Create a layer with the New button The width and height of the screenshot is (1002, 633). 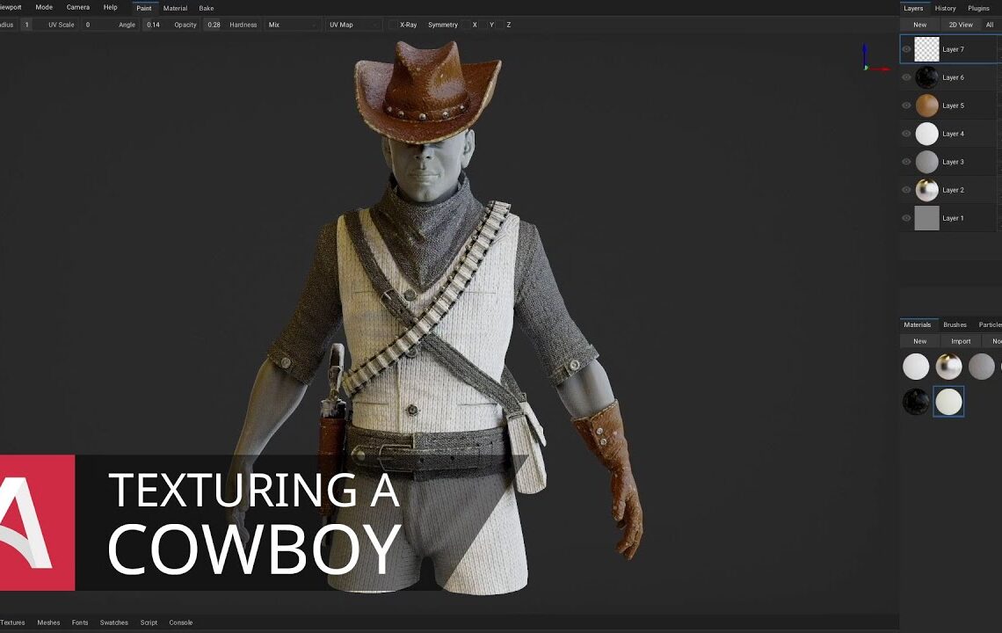click(x=919, y=25)
